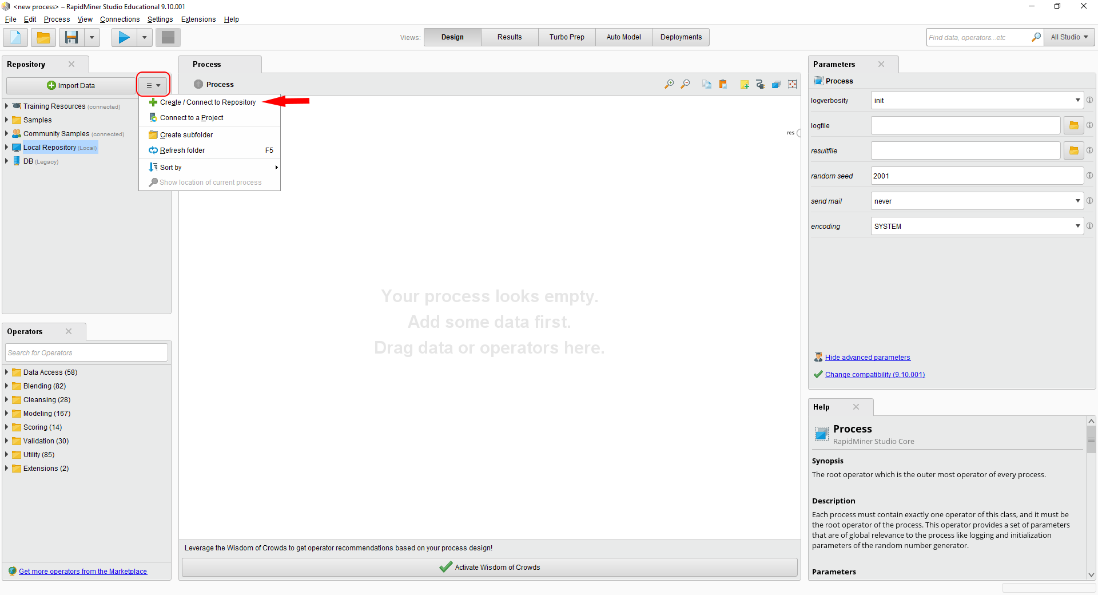
Task: Click the open process folder icon
Action: point(43,38)
